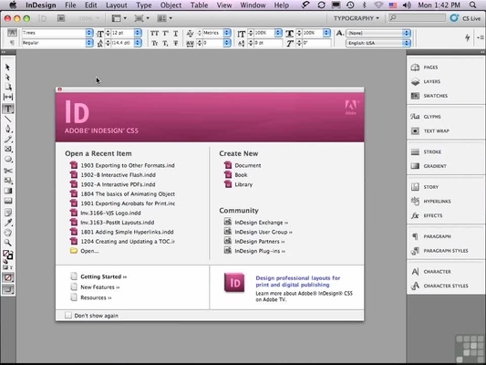Open the Paragraph Styles panel

(x=445, y=251)
